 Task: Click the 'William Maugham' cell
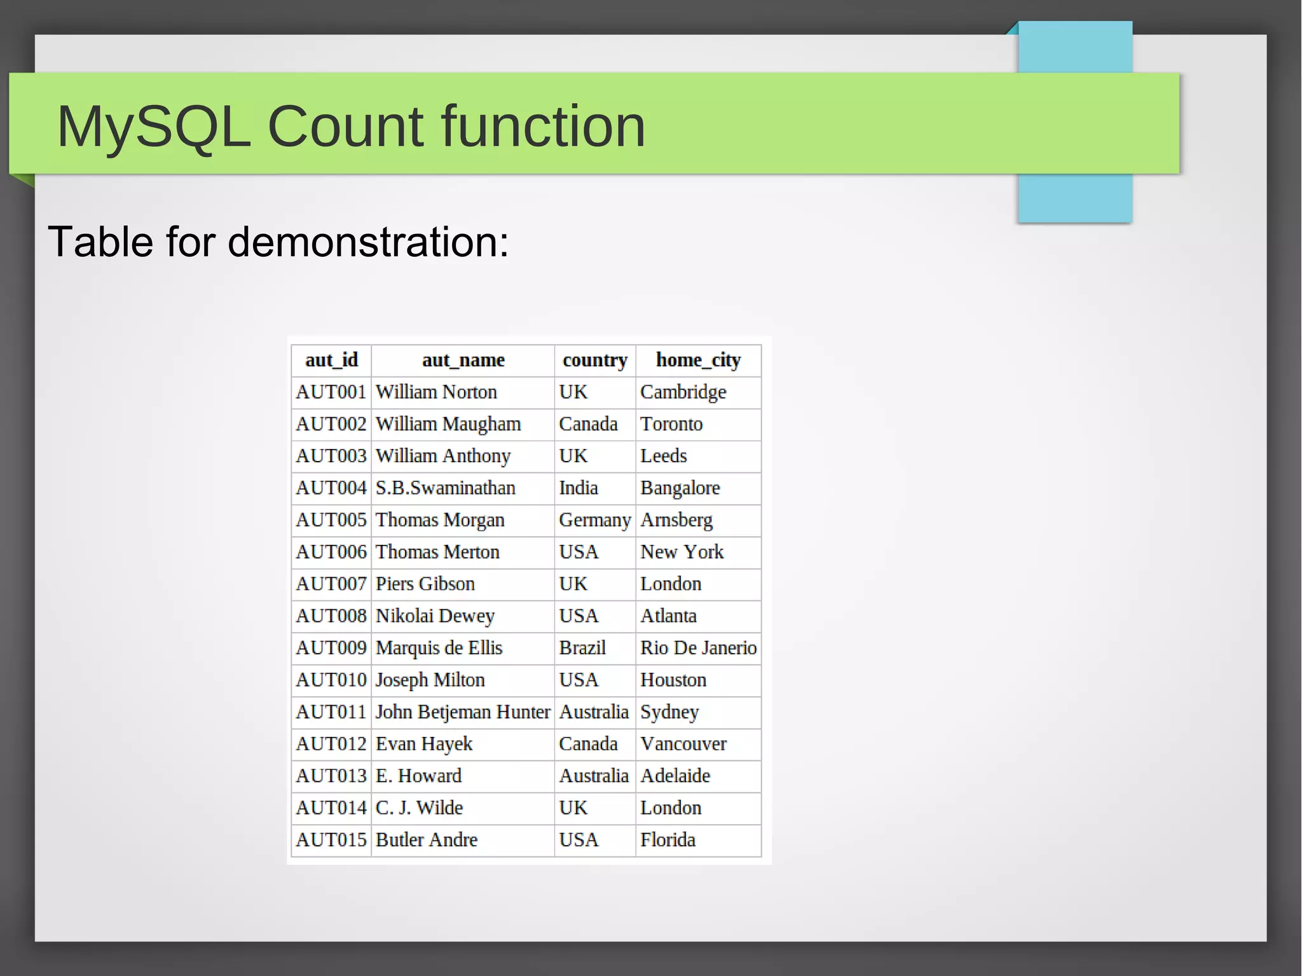(x=463, y=424)
